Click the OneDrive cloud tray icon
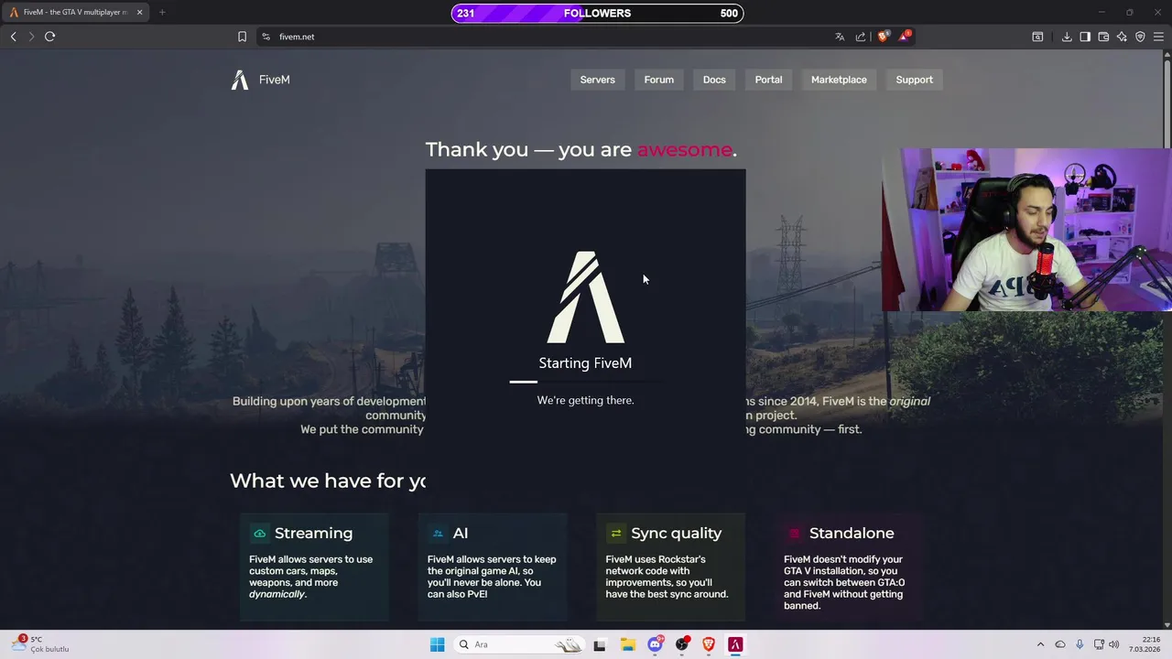1172x659 pixels. tap(1060, 644)
